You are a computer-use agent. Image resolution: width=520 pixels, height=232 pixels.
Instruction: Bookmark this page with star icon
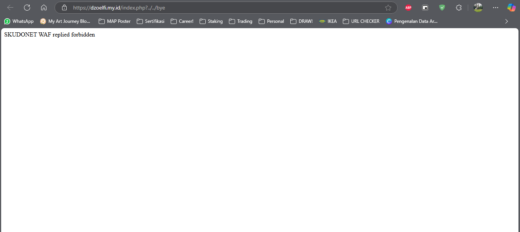(x=388, y=8)
